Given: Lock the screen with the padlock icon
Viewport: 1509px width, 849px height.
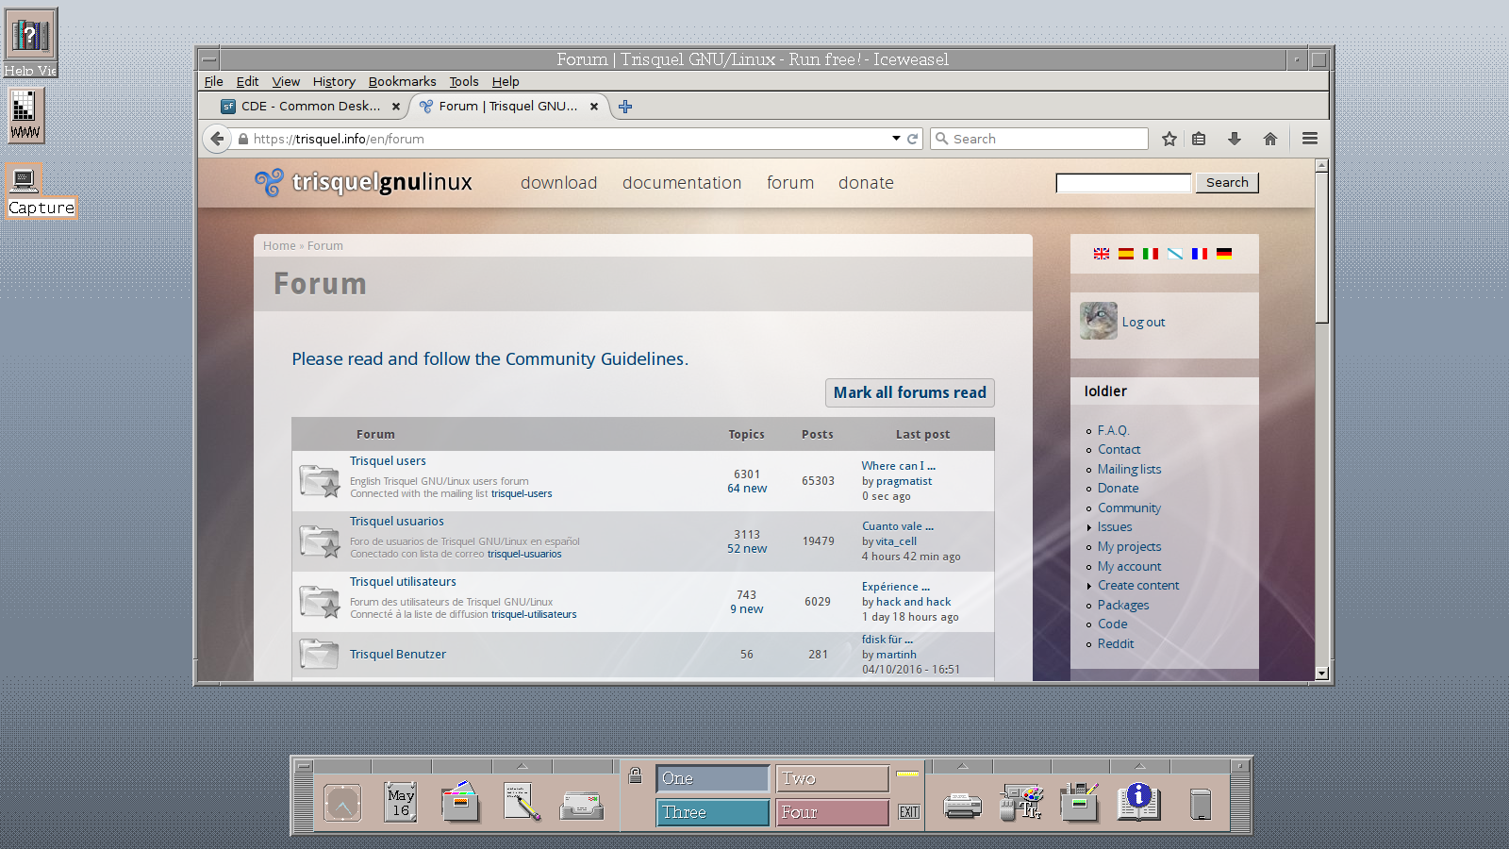Looking at the screenshot, I should point(635,775).
